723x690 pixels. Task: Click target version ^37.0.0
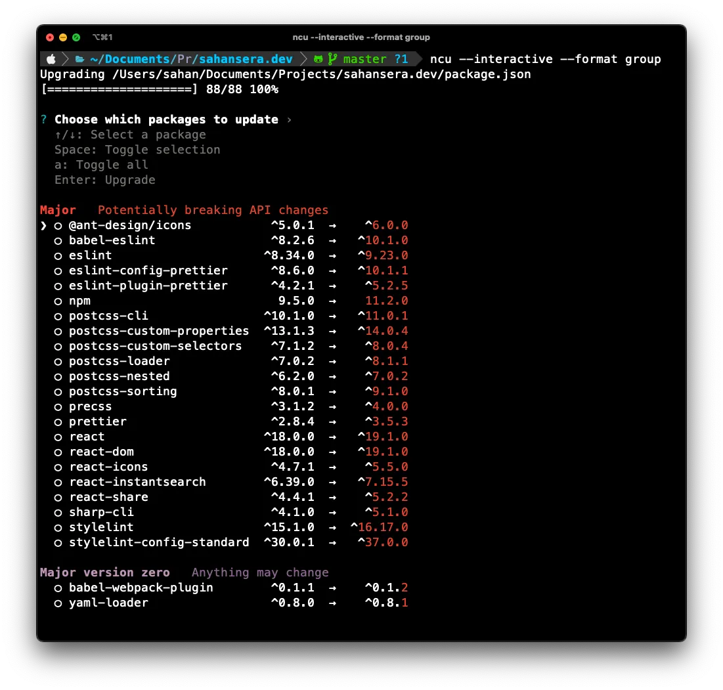(383, 542)
